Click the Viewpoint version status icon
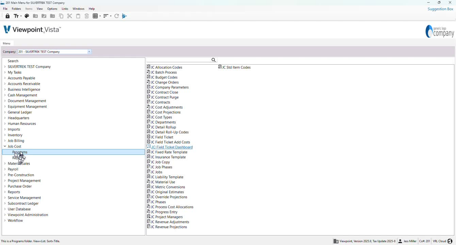 [336, 241]
